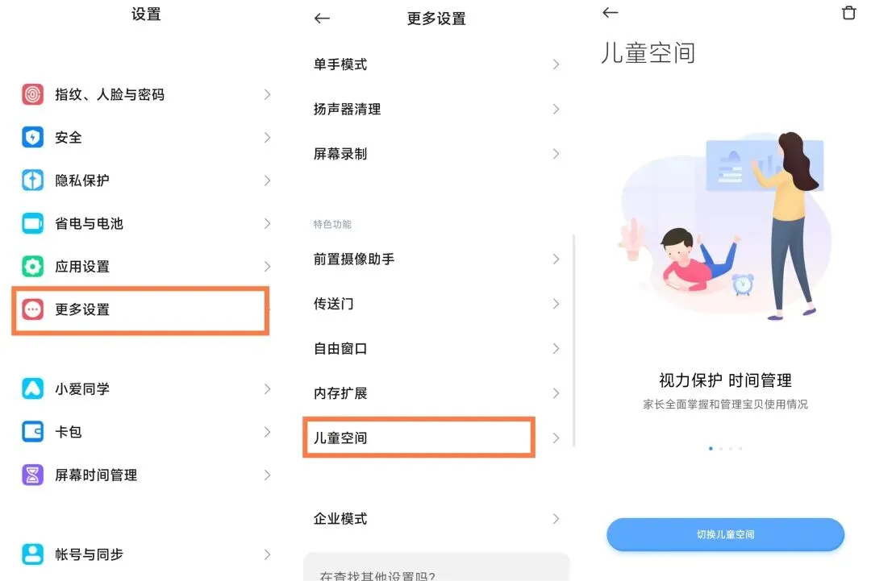
Task: Go back from the 更多设置 page
Action: [x=322, y=19]
